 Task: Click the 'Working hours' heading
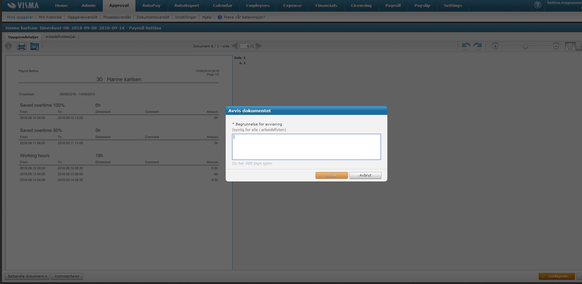pos(34,156)
